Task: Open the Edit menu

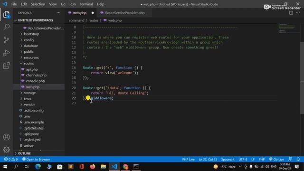Action: coord(24,4)
